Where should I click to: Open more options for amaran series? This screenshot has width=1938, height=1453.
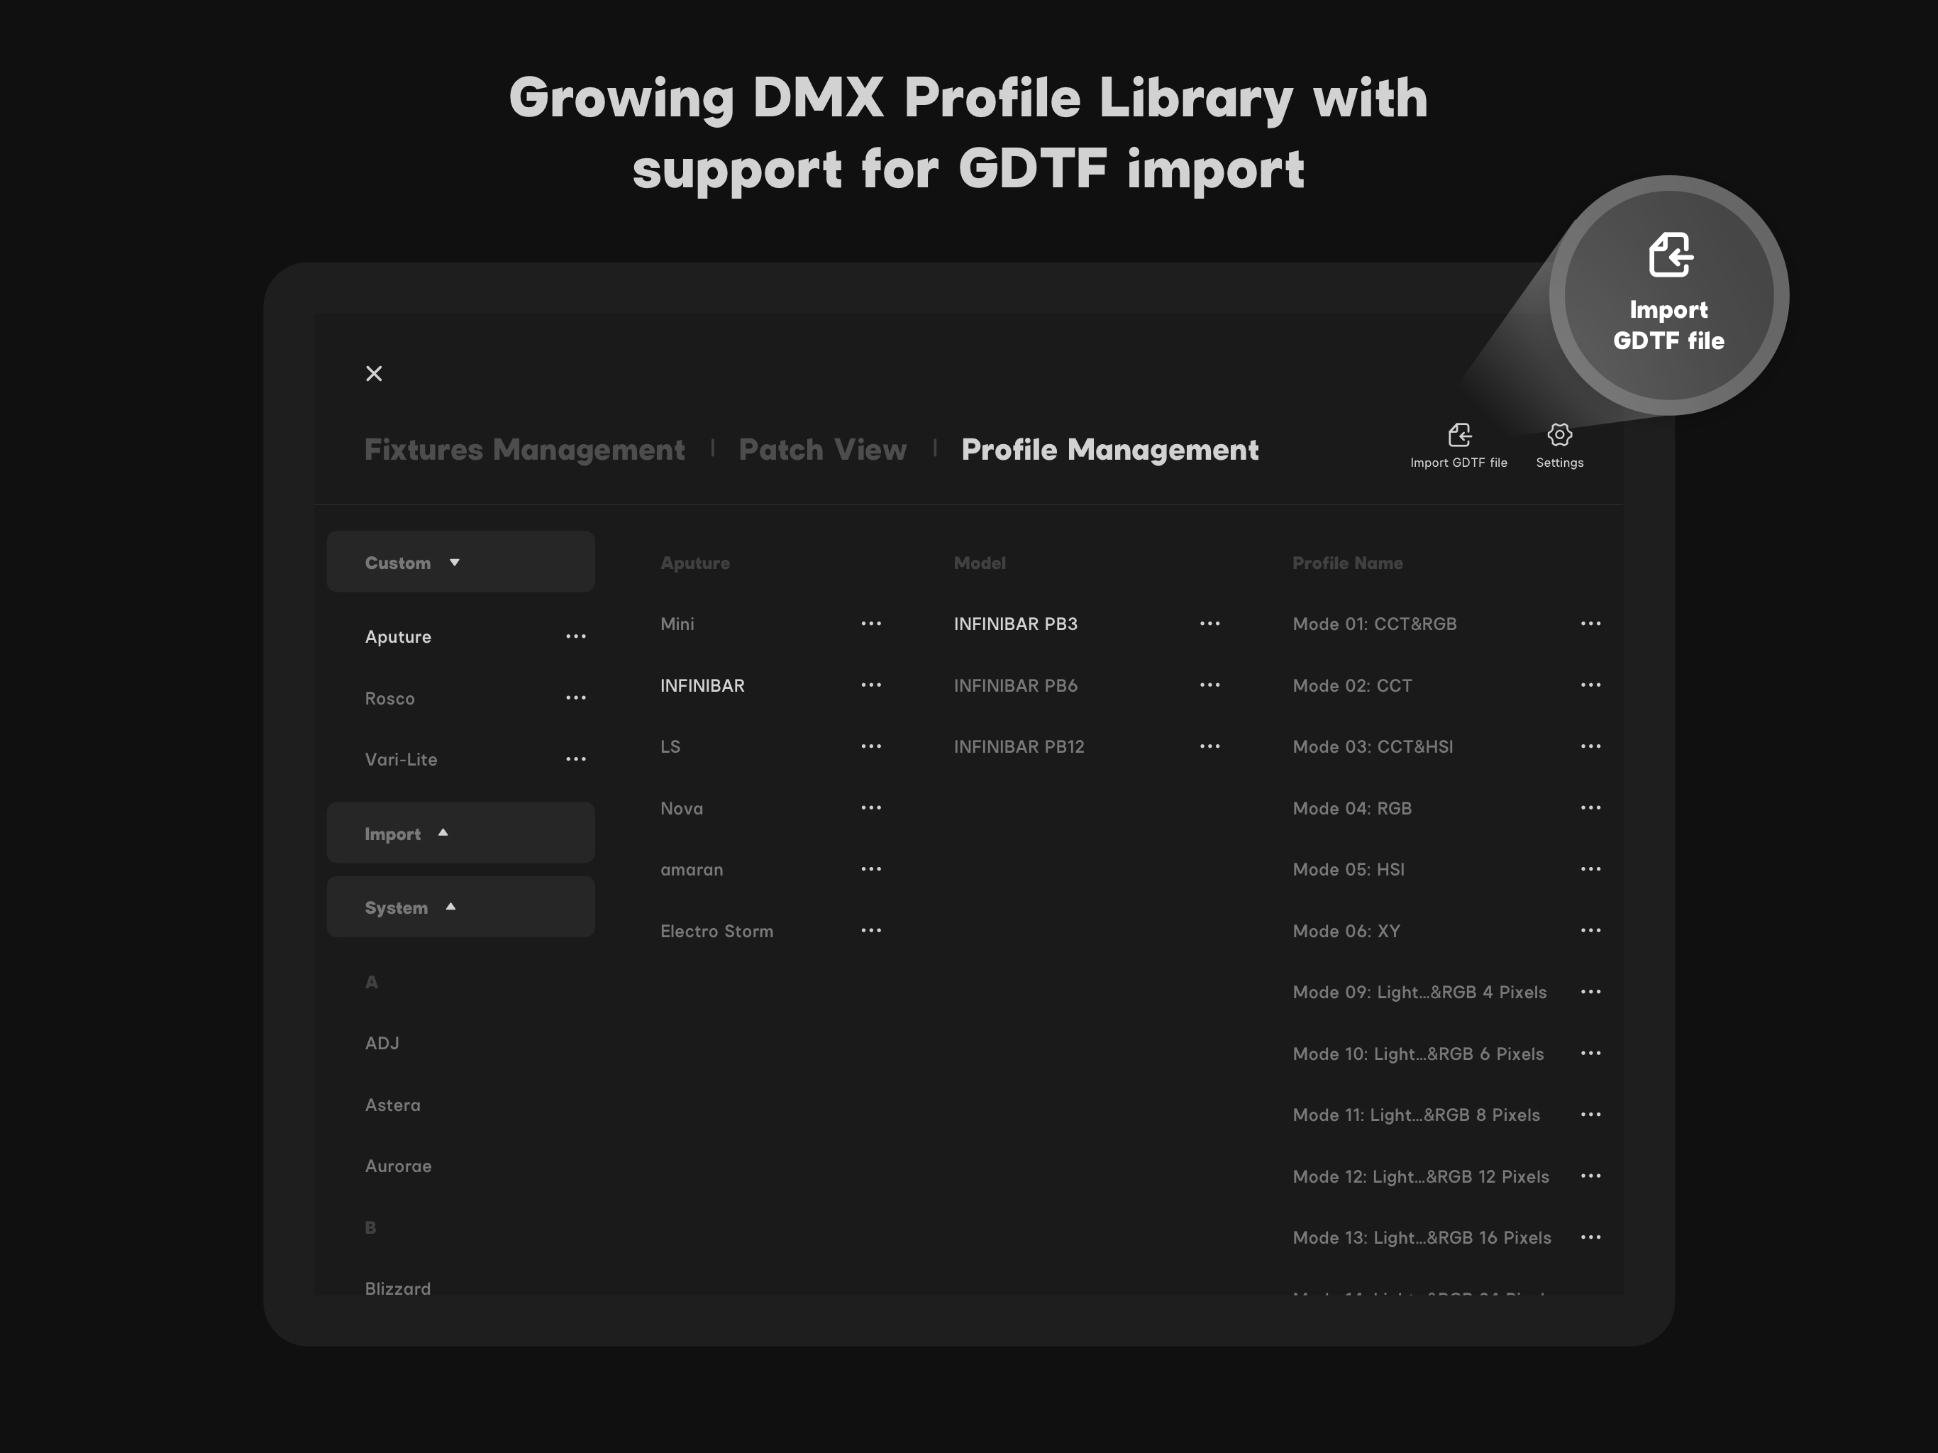pos(871,869)
